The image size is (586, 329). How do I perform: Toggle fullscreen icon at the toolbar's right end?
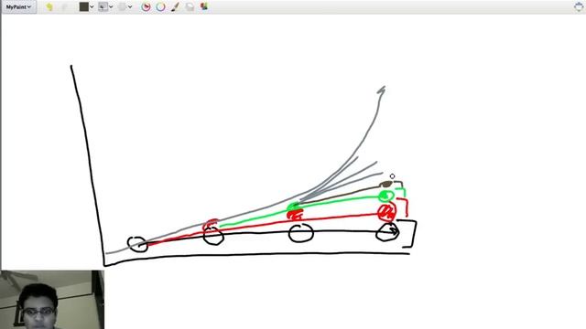click(x=579, y=6)
